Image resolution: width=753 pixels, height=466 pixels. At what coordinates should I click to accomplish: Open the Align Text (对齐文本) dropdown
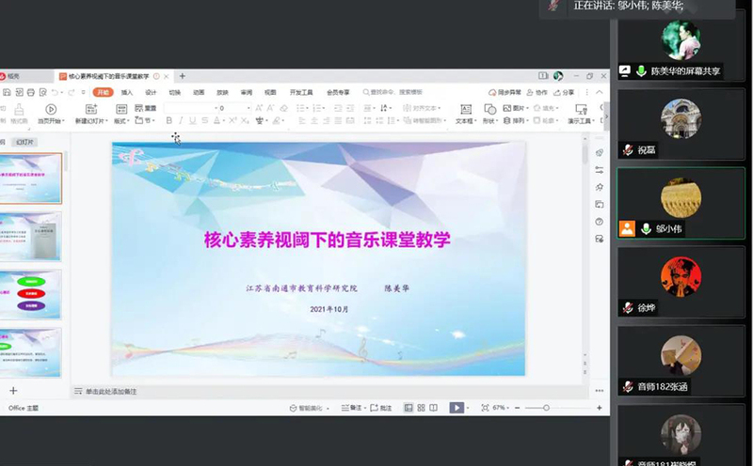click(422, 108)
